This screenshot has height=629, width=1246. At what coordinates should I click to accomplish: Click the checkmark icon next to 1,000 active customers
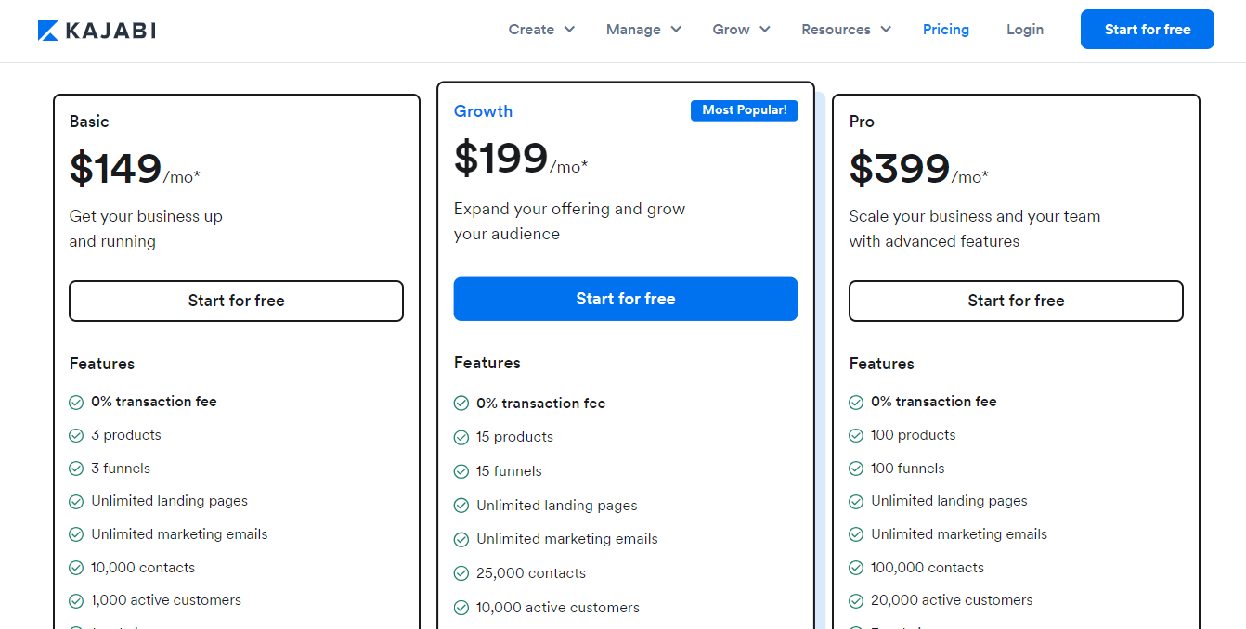click(76, 600)
